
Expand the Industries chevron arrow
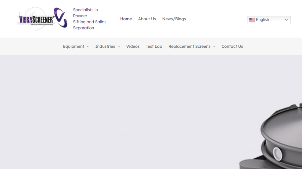click(119, 46)
